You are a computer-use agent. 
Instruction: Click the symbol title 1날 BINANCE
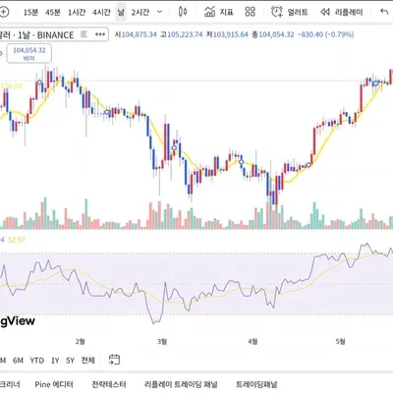tap(37, 35)
